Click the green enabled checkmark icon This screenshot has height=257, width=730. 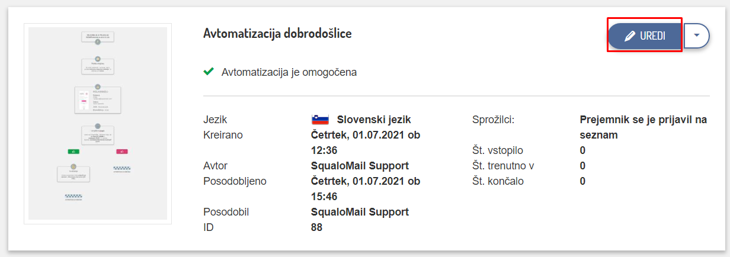click(x=209, y=72)
